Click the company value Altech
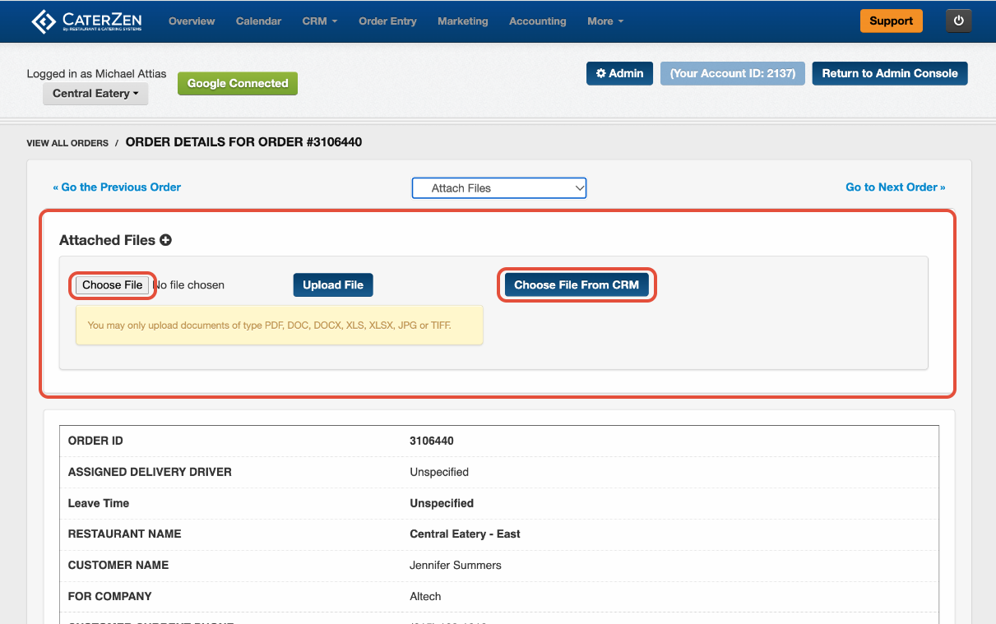The image size is (996, 624). click(x=425, y=596)
